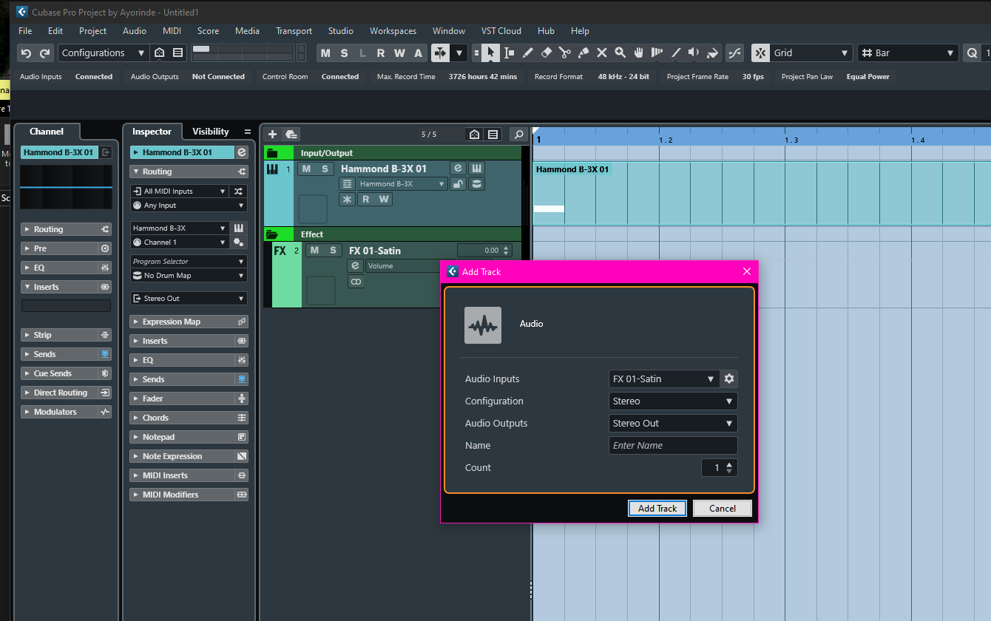Select the Object Selection arrow tool

click(490, 53)
